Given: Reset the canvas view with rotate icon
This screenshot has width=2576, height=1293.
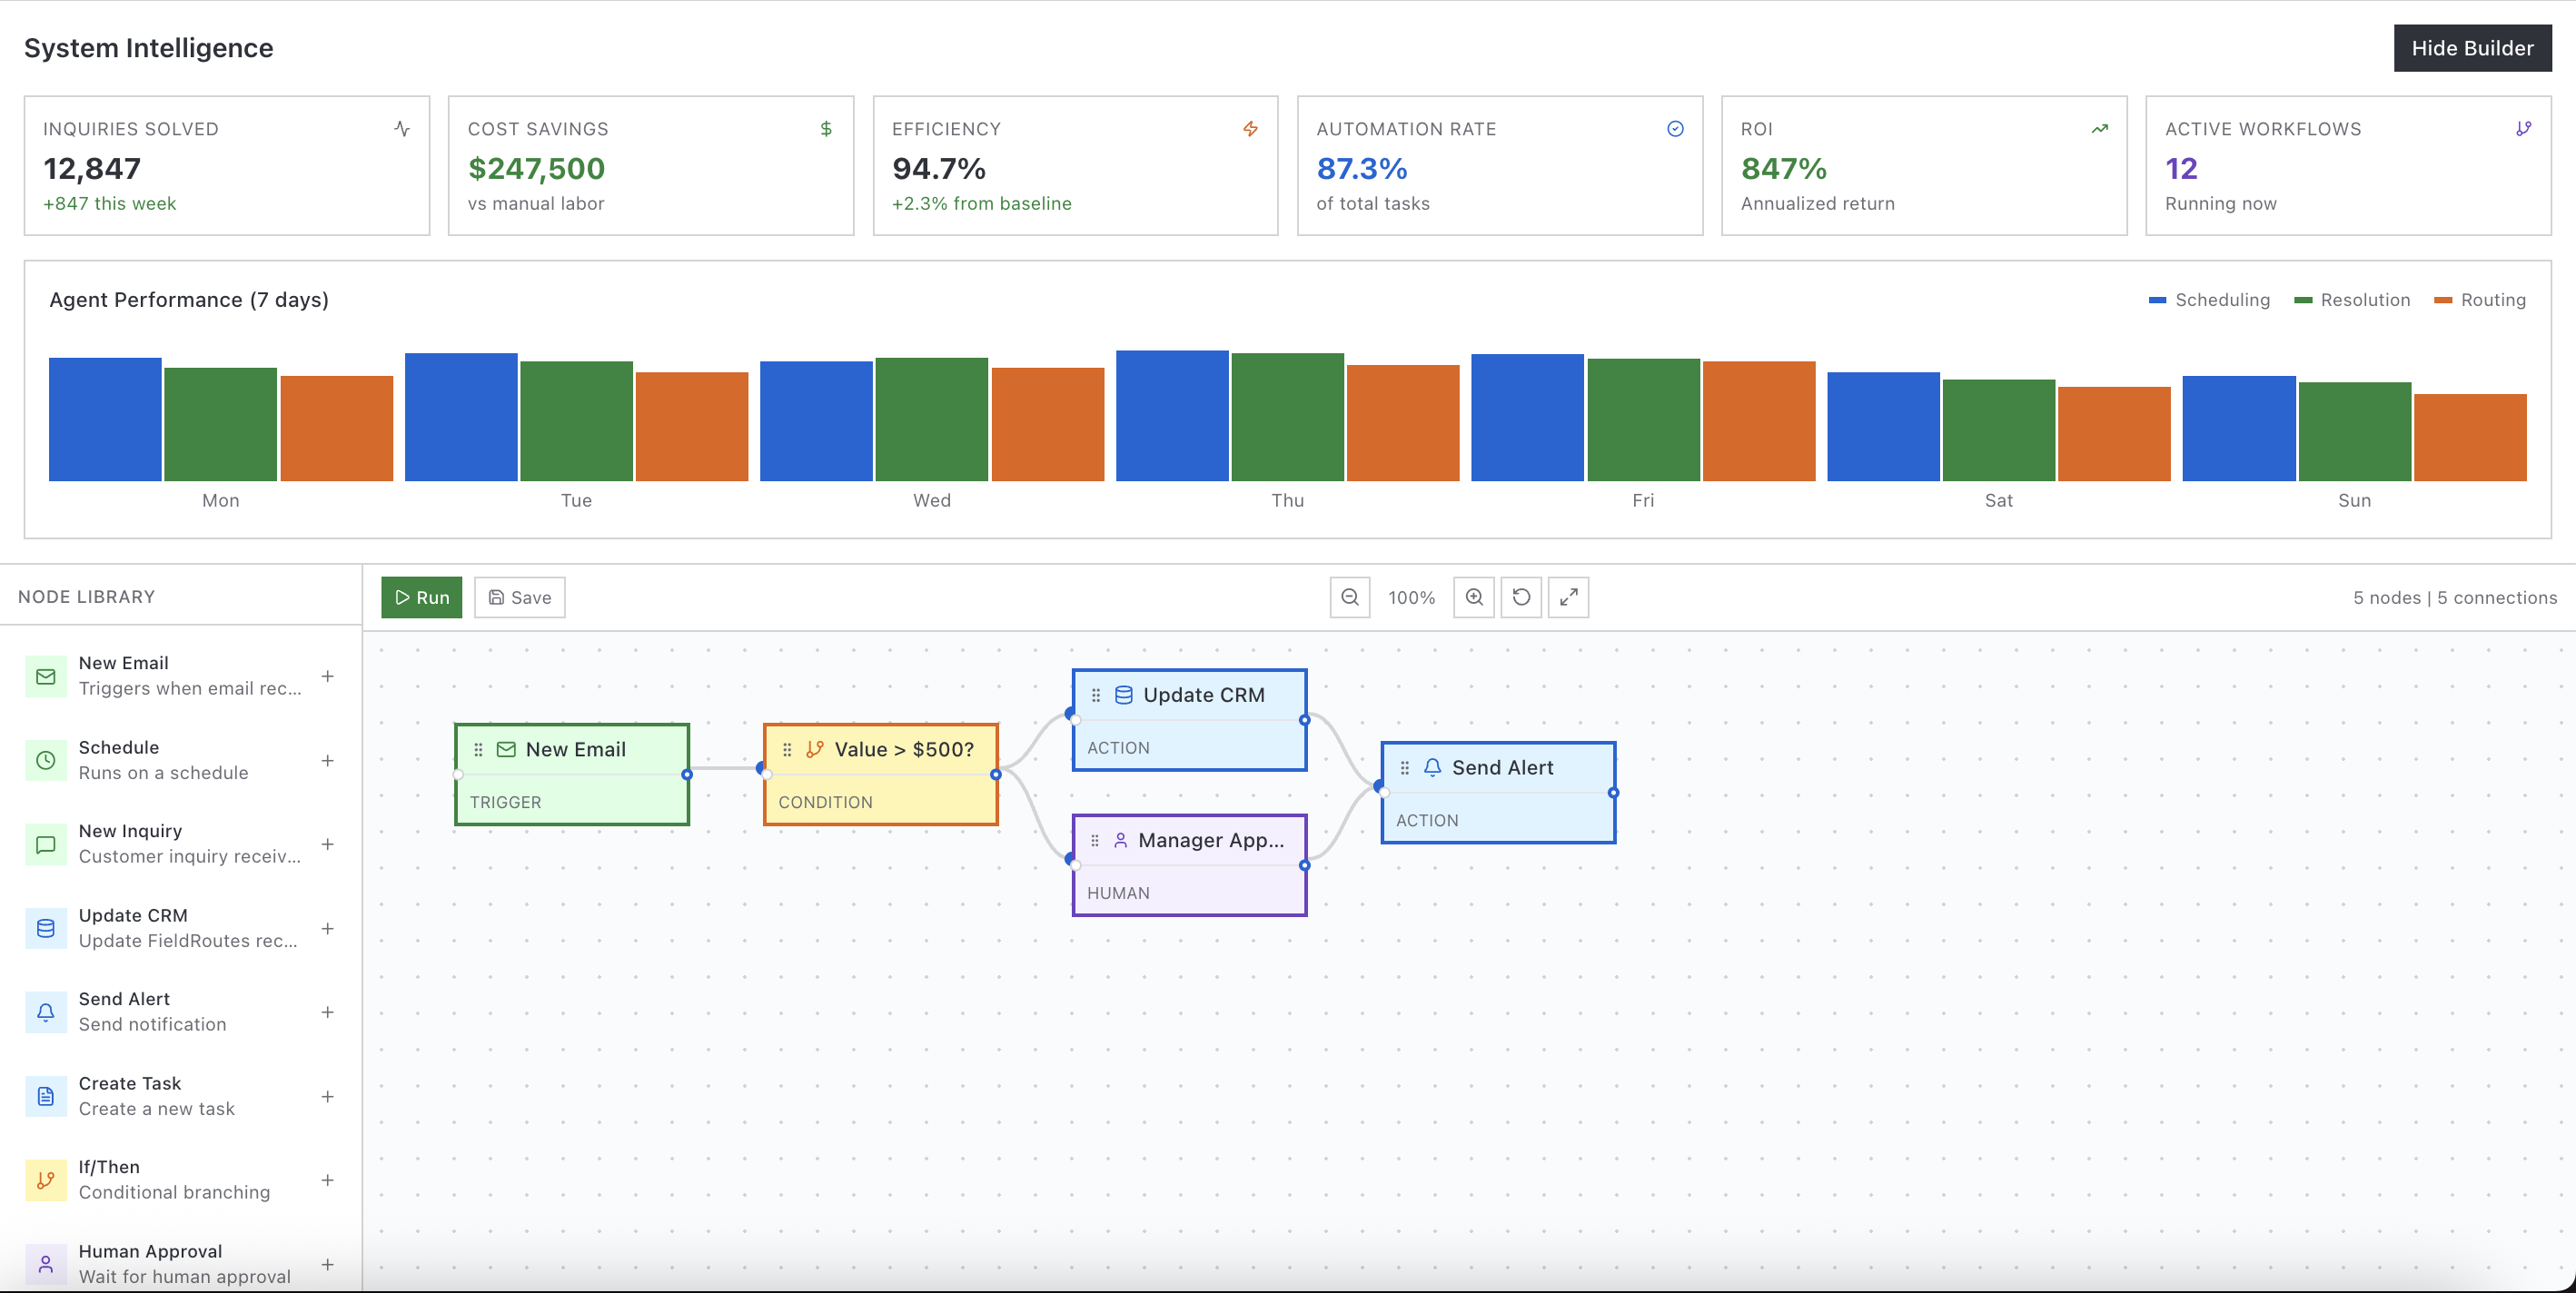Looking at the screenshot, I should click(x=1521, y=597).
